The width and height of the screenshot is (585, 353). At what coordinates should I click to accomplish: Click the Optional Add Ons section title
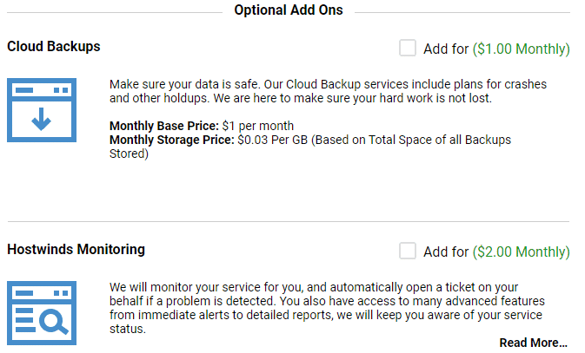(289, 10)
